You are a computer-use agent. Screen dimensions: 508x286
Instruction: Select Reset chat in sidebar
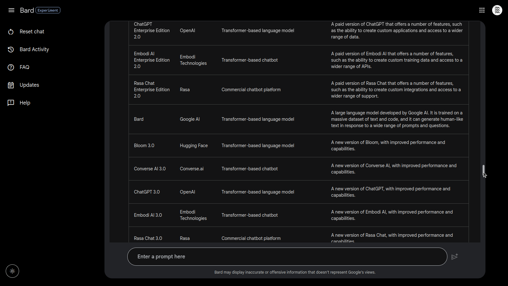click(32, 32)
